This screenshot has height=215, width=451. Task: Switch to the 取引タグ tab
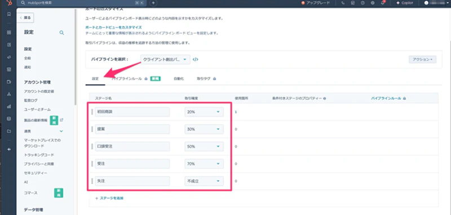click(206, 78)
